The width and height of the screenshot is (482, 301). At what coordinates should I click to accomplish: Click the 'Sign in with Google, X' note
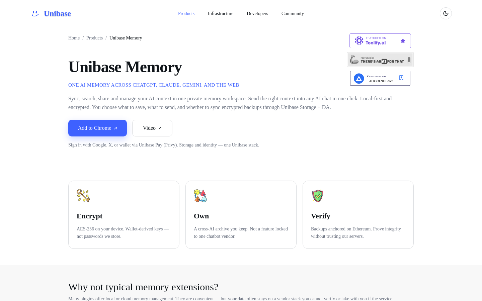coord(164,145)
